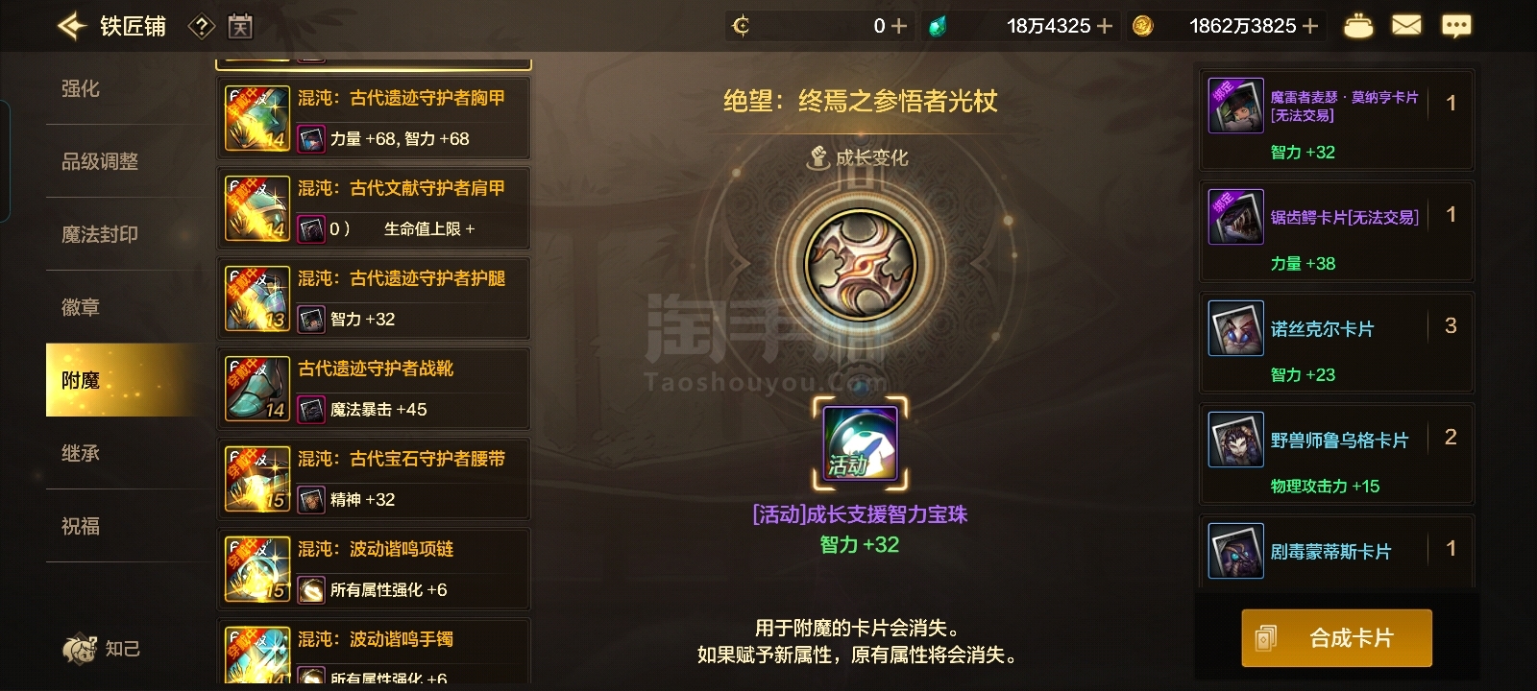Tap the back arrow beside 铁匠铺
Viewport: 1537px width, 691px height.
point(71,26)
